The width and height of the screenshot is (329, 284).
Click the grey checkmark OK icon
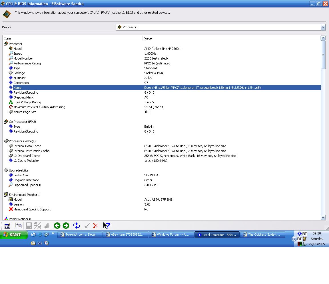[x=87, y=226]
